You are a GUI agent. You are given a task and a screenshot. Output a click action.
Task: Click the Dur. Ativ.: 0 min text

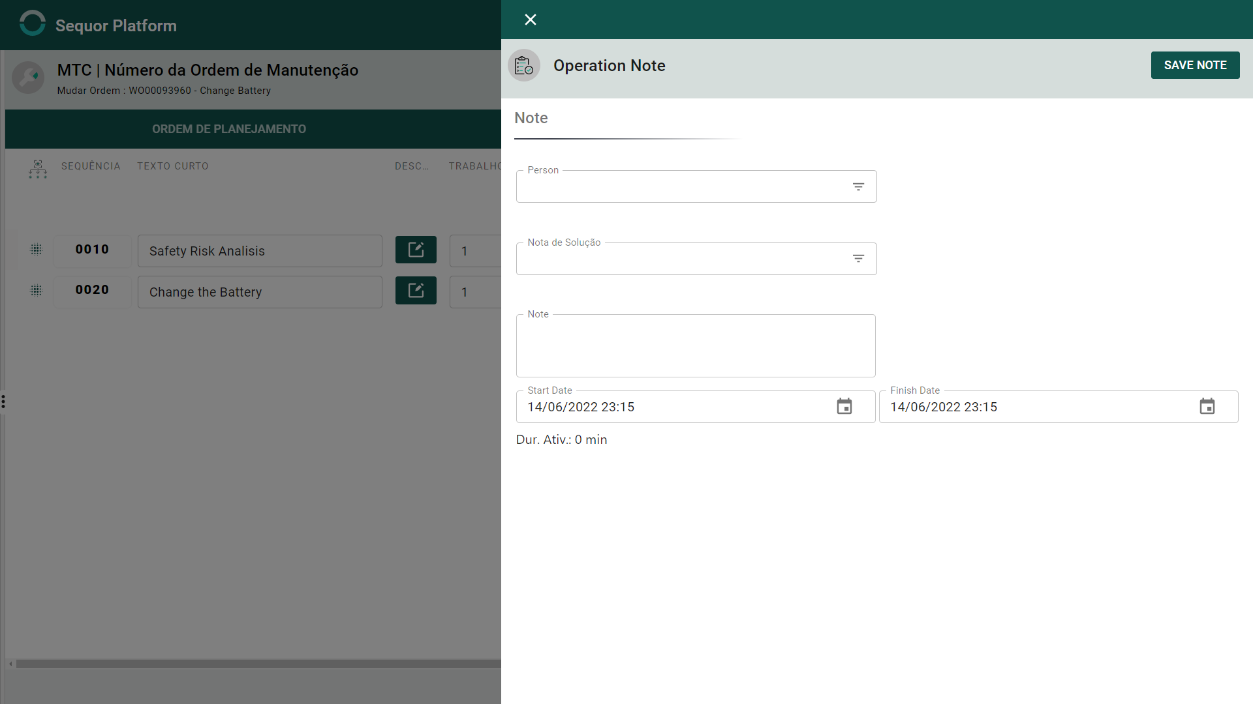click(561, 440)
